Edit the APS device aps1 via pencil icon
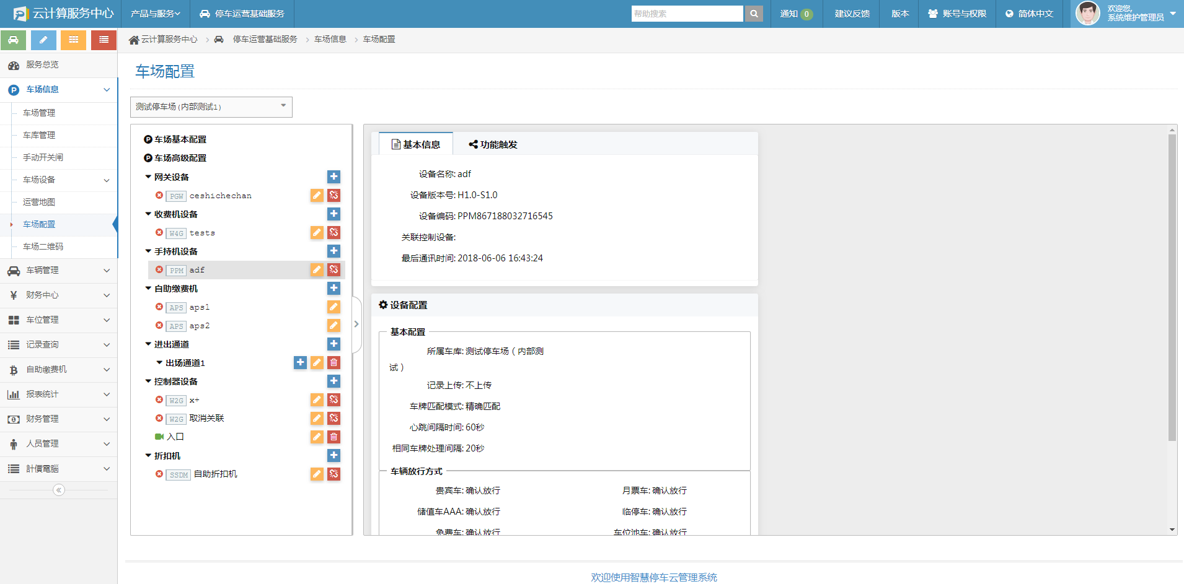Viewport: 1184px width, 584px height. coord(334,307)
